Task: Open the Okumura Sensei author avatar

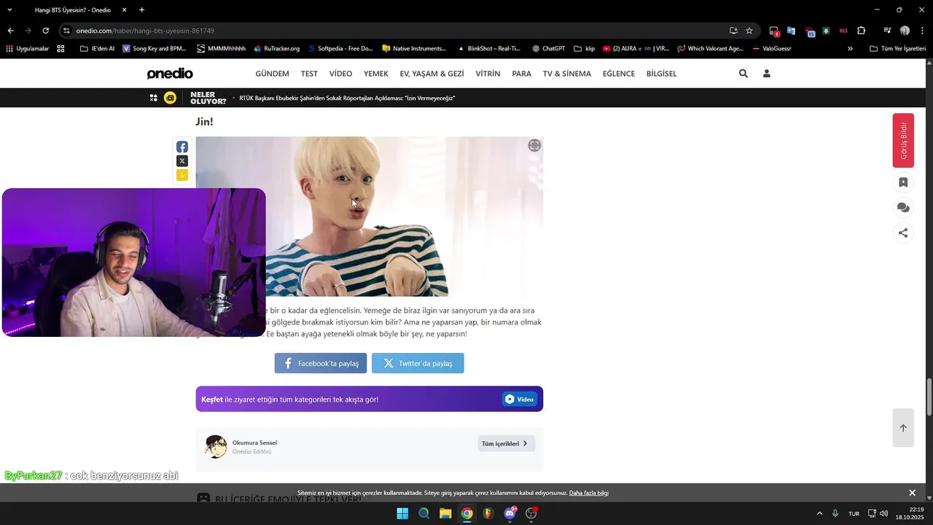Action: [216, 446]
